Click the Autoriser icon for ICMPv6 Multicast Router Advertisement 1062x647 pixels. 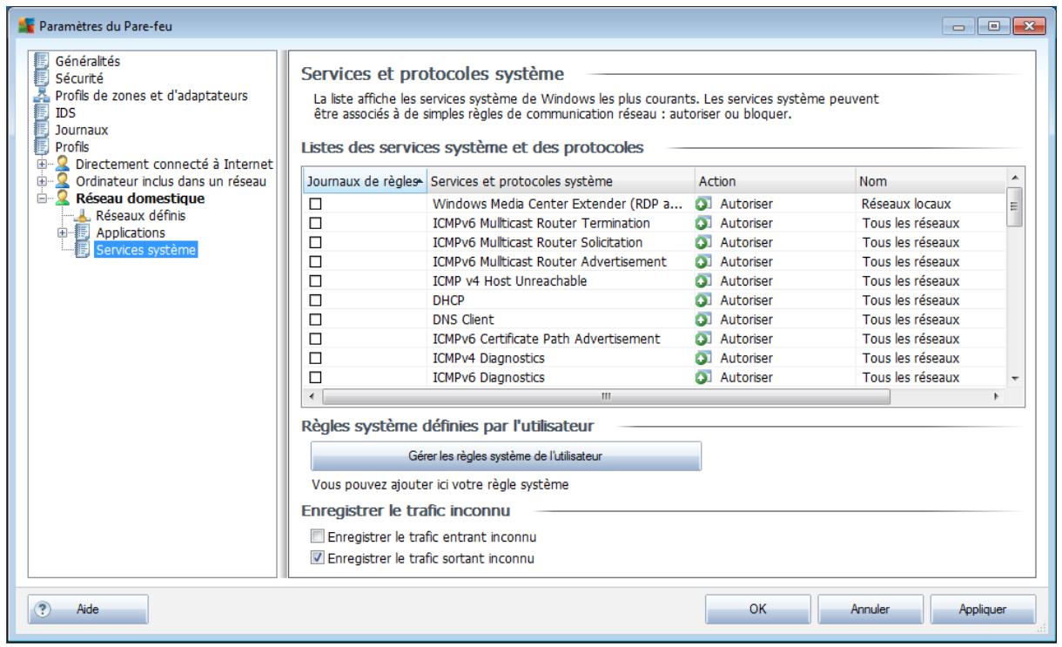point(703,261)
